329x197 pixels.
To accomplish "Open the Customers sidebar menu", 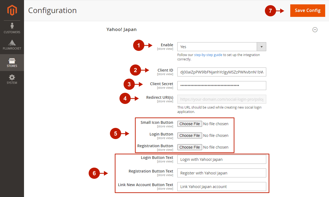I will coord(12,28).
